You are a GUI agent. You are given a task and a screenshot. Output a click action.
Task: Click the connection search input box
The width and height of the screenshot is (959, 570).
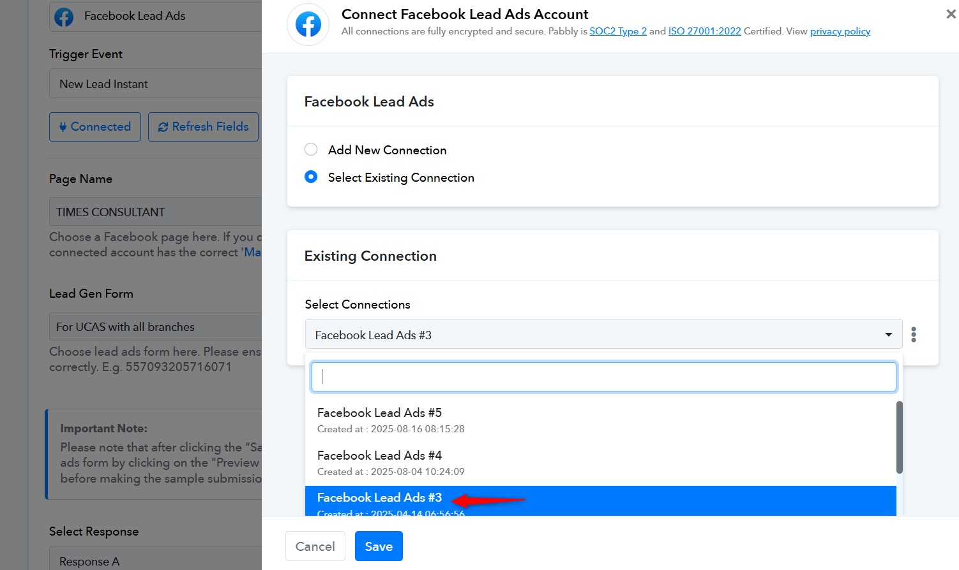(x=603, y=377)
